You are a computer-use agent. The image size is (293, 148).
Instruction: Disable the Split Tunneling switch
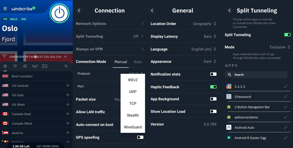pyautogui.click(x=287, y=35)
